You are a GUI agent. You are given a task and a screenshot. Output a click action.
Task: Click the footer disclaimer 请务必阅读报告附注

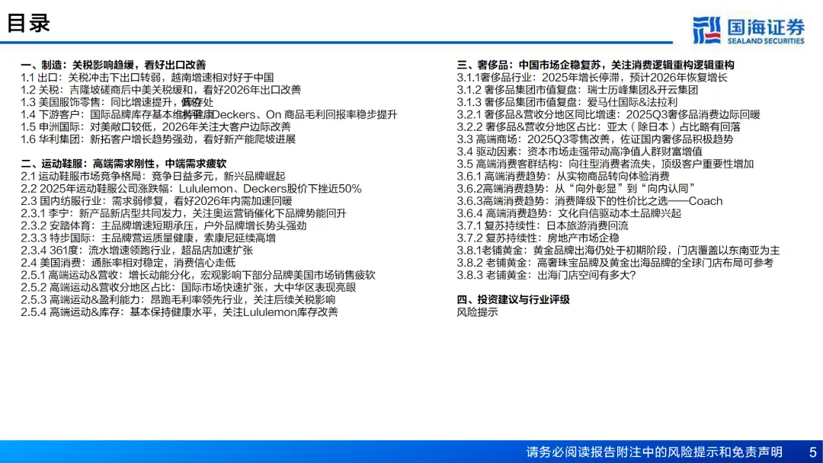[x=654, y=452]
